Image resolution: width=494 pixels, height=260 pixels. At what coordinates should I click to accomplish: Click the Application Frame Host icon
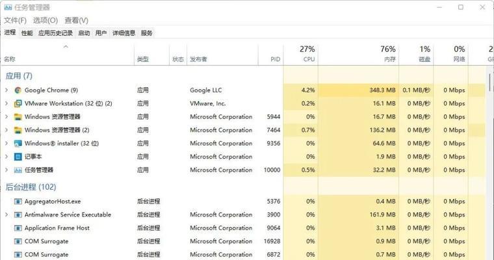coord(18,228)
